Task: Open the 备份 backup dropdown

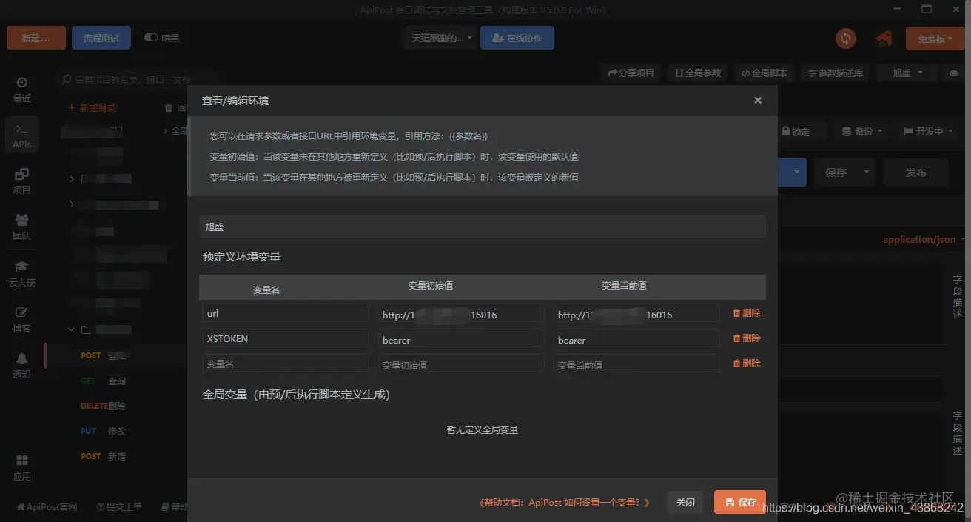Action: point(862,131)
